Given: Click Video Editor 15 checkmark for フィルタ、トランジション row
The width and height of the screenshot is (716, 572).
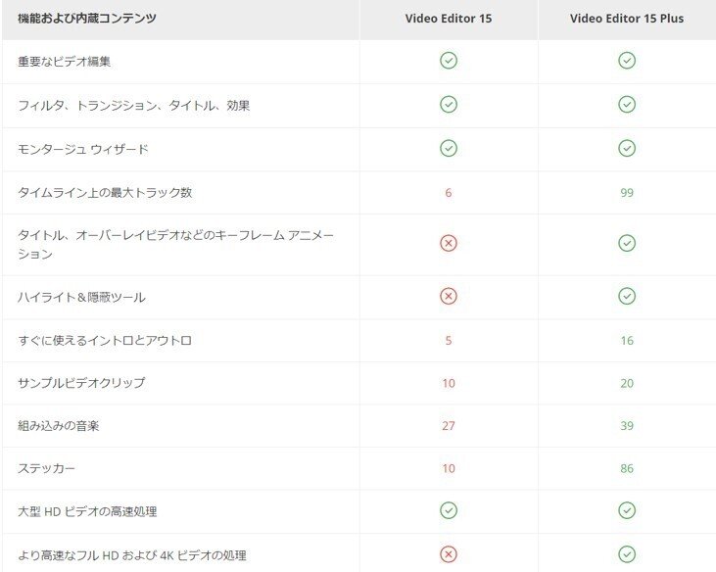Looking at the screenshot, I should point(449,104).
